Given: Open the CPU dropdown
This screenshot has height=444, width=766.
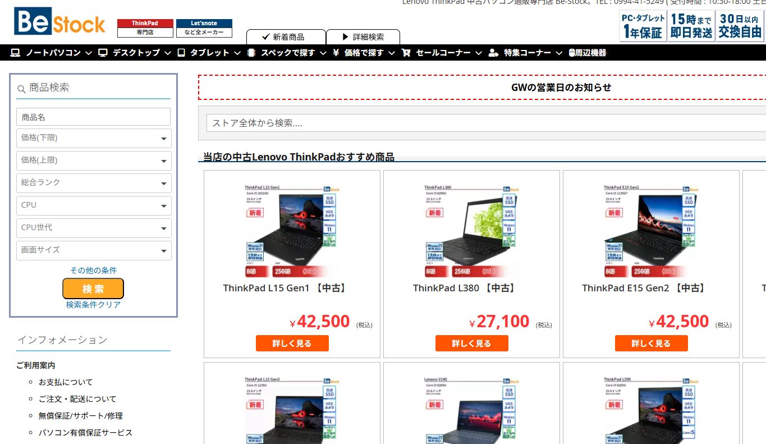Looking at the screenshot, I should pyautogui.click(x=94, y=205).
